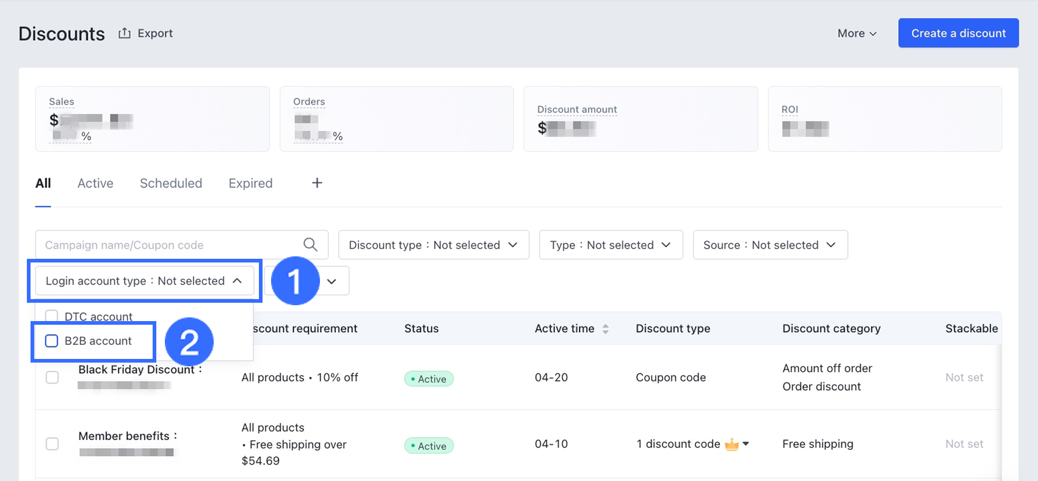Select the Member benefits row checkbox
The image size is (1038, 481).
pos(53,444)
